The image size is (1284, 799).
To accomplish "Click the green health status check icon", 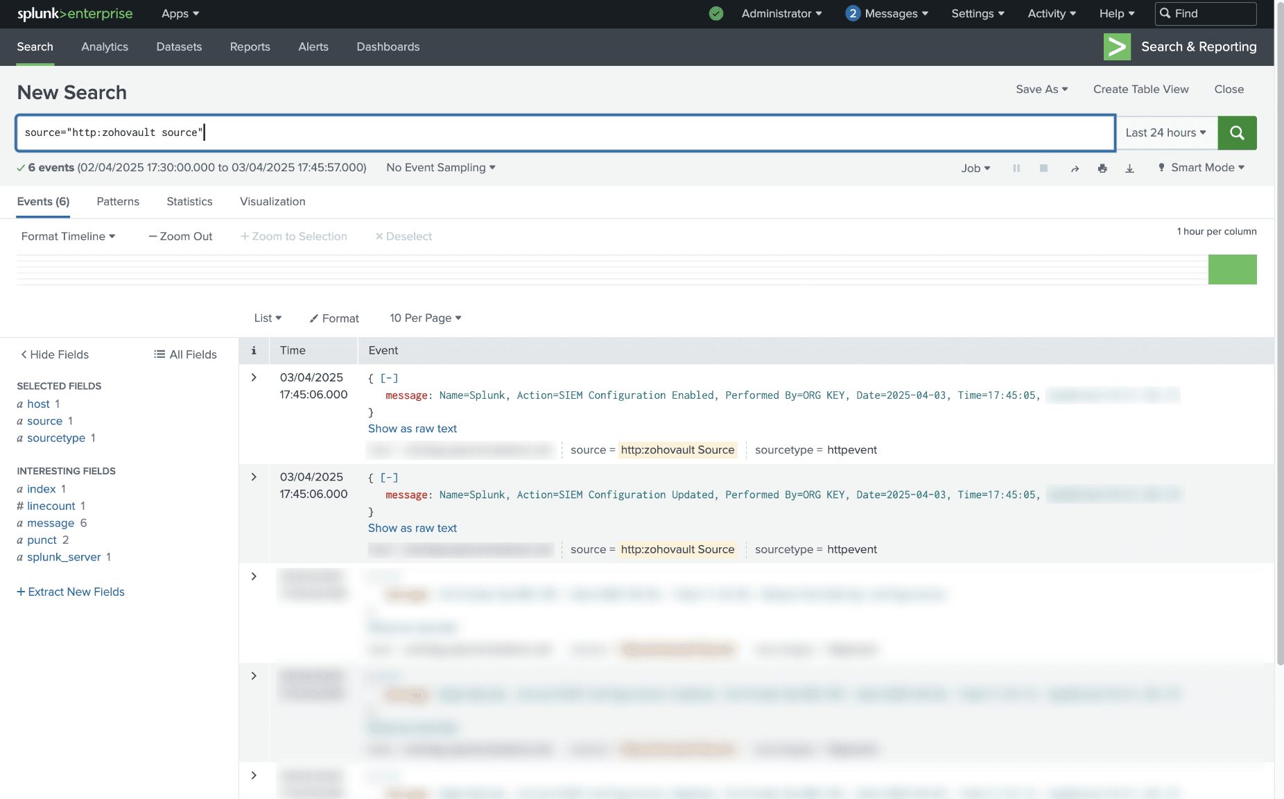I will (x=716, y=13).
